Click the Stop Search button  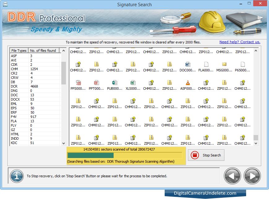click(206, 155)
